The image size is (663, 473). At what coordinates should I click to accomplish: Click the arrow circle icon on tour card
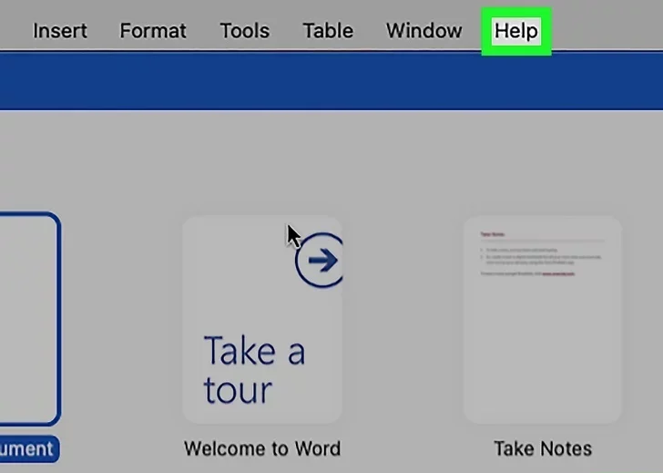pos(320,260)
